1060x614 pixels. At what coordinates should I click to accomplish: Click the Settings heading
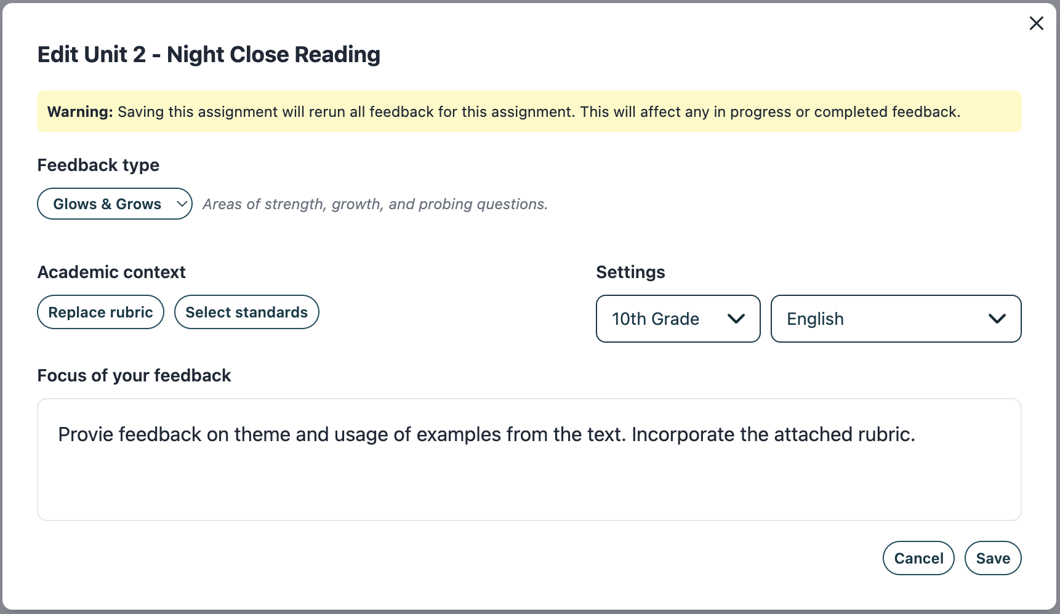[630, 272]
